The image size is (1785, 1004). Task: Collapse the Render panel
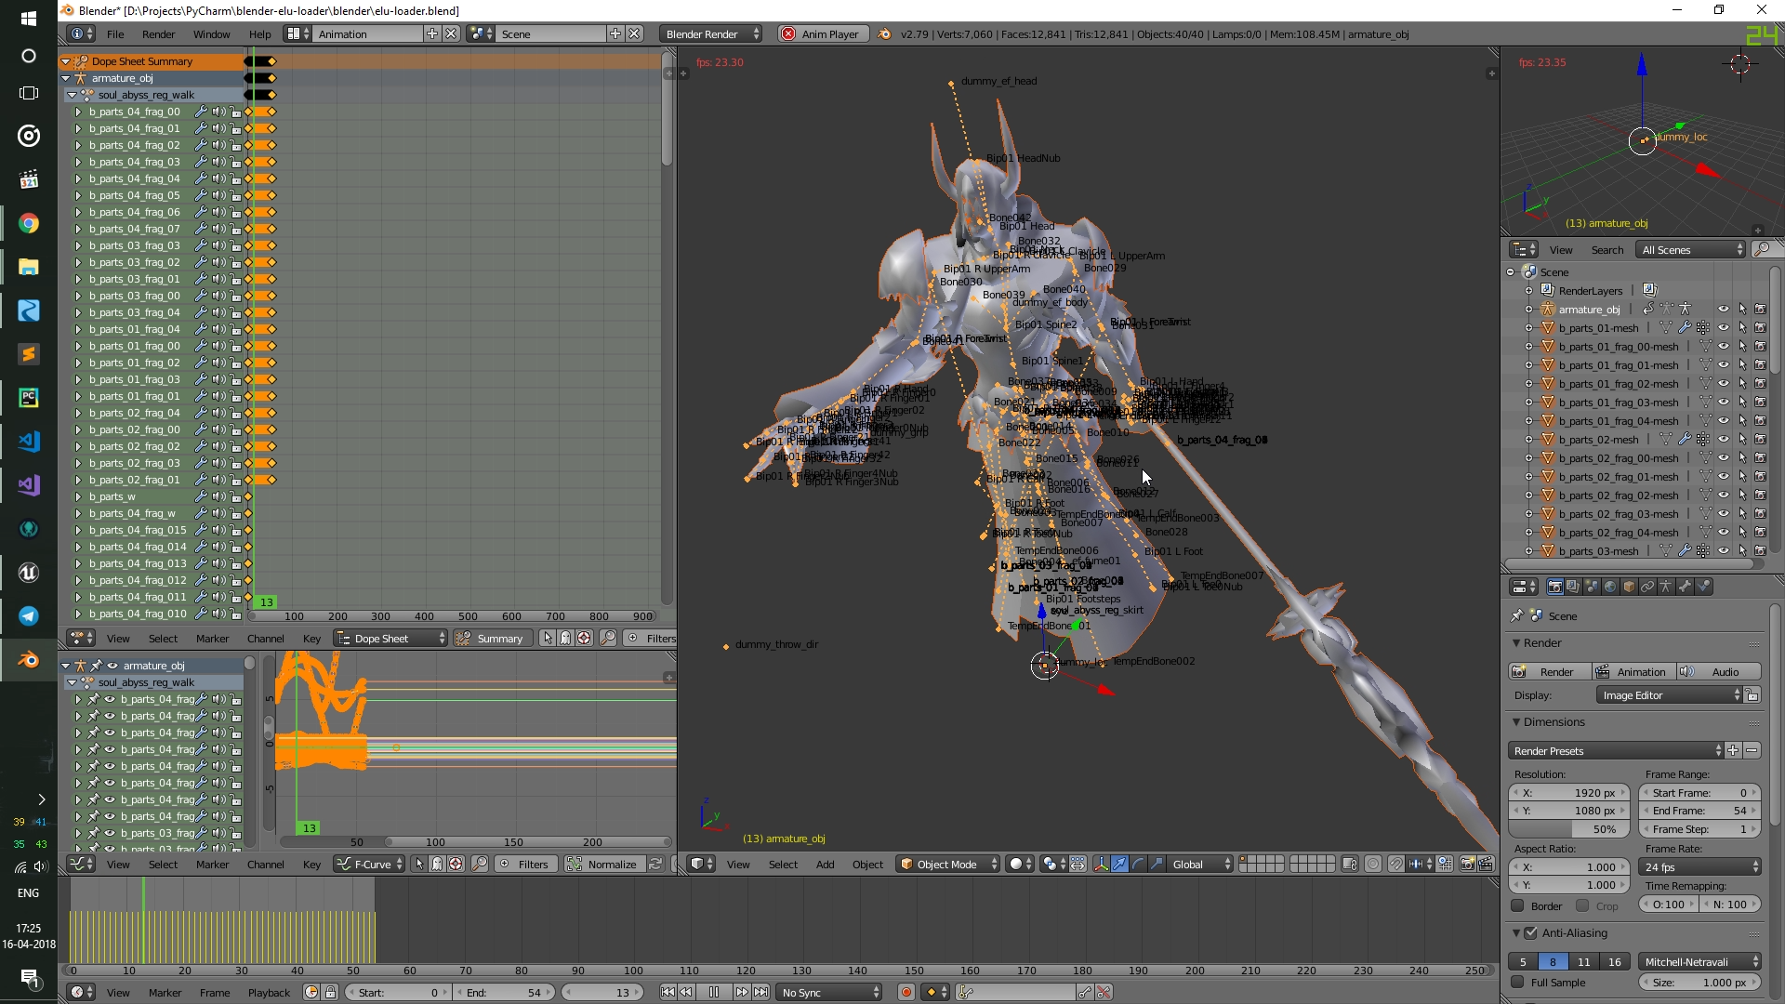coord(1516,642)
